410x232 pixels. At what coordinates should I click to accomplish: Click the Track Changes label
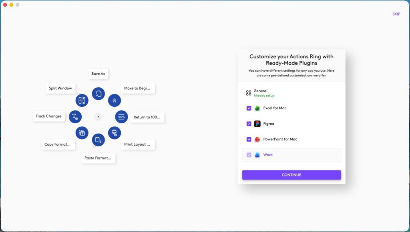pyautogui.click(x=48, y=116)
